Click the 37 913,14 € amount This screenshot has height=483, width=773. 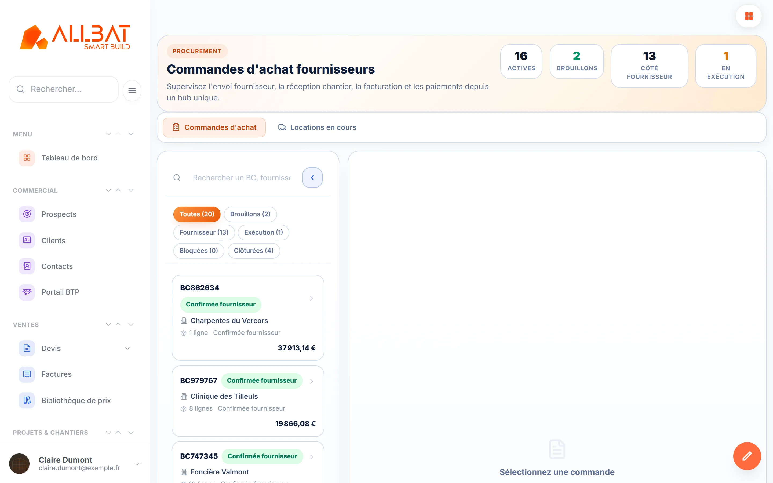pos(296,348)
